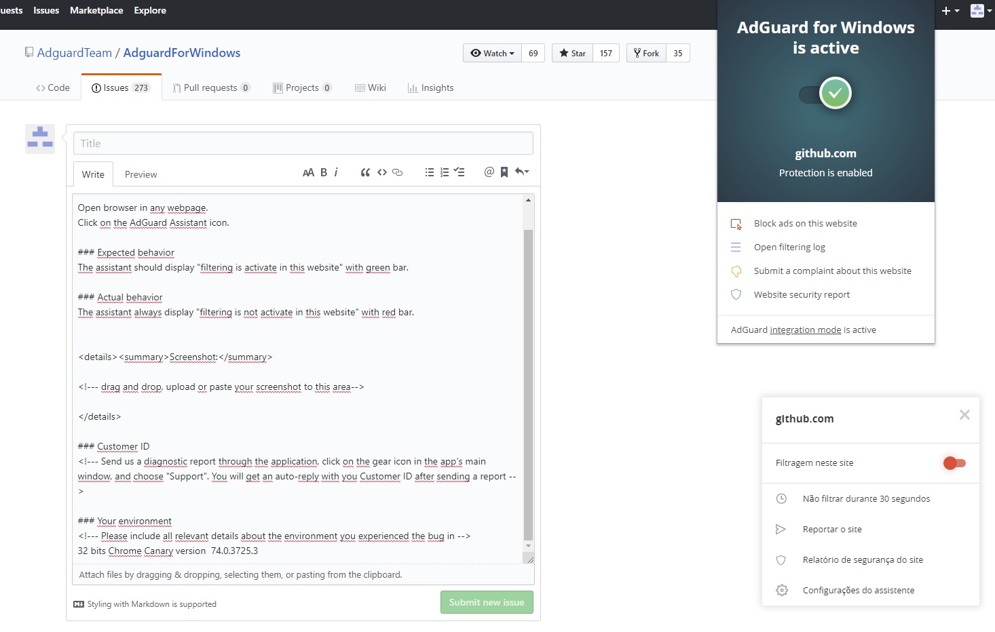995x632 pixels.
Task: Open the profile avatar dropdown
Action: click(977, 10)
